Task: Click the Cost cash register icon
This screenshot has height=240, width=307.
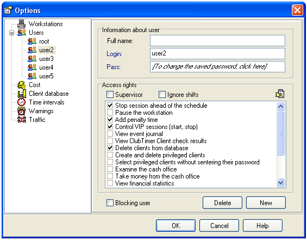Action: [x=21, y=85]
